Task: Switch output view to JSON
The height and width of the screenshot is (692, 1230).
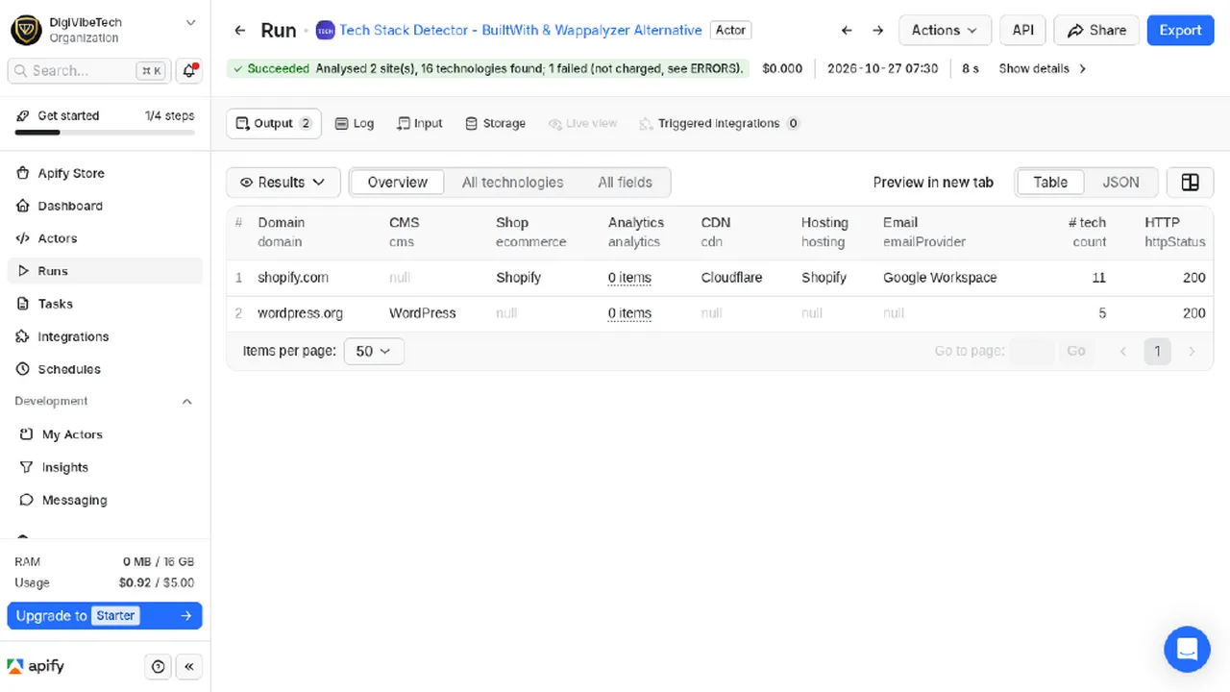Action: click(x=1120, y=183)
